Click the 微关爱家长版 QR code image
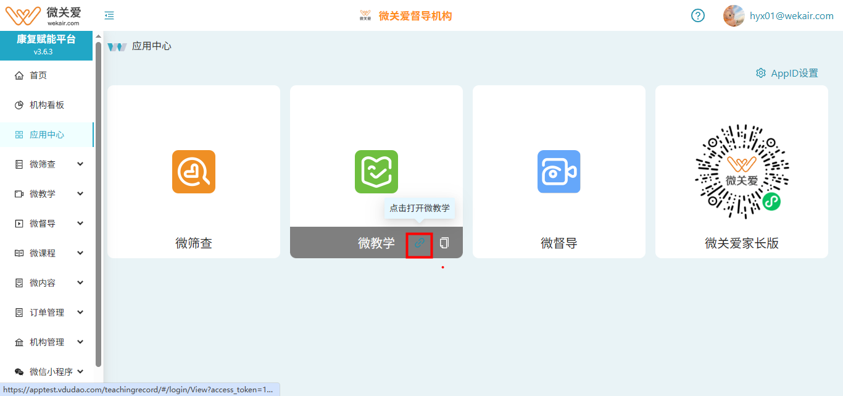Image resolution: width=843 pixels, height=396 pixels. click(741, 172)
